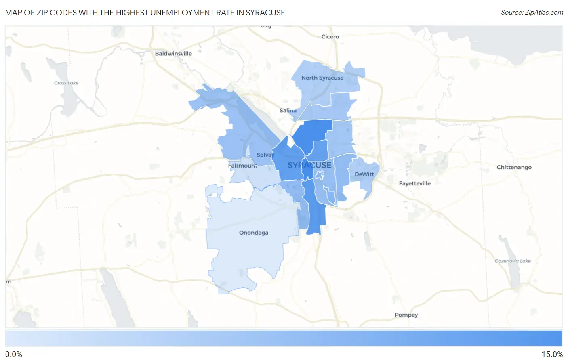568x363 pixels.
Task: Click the Cicero label on map
Action: pos(330,36)
